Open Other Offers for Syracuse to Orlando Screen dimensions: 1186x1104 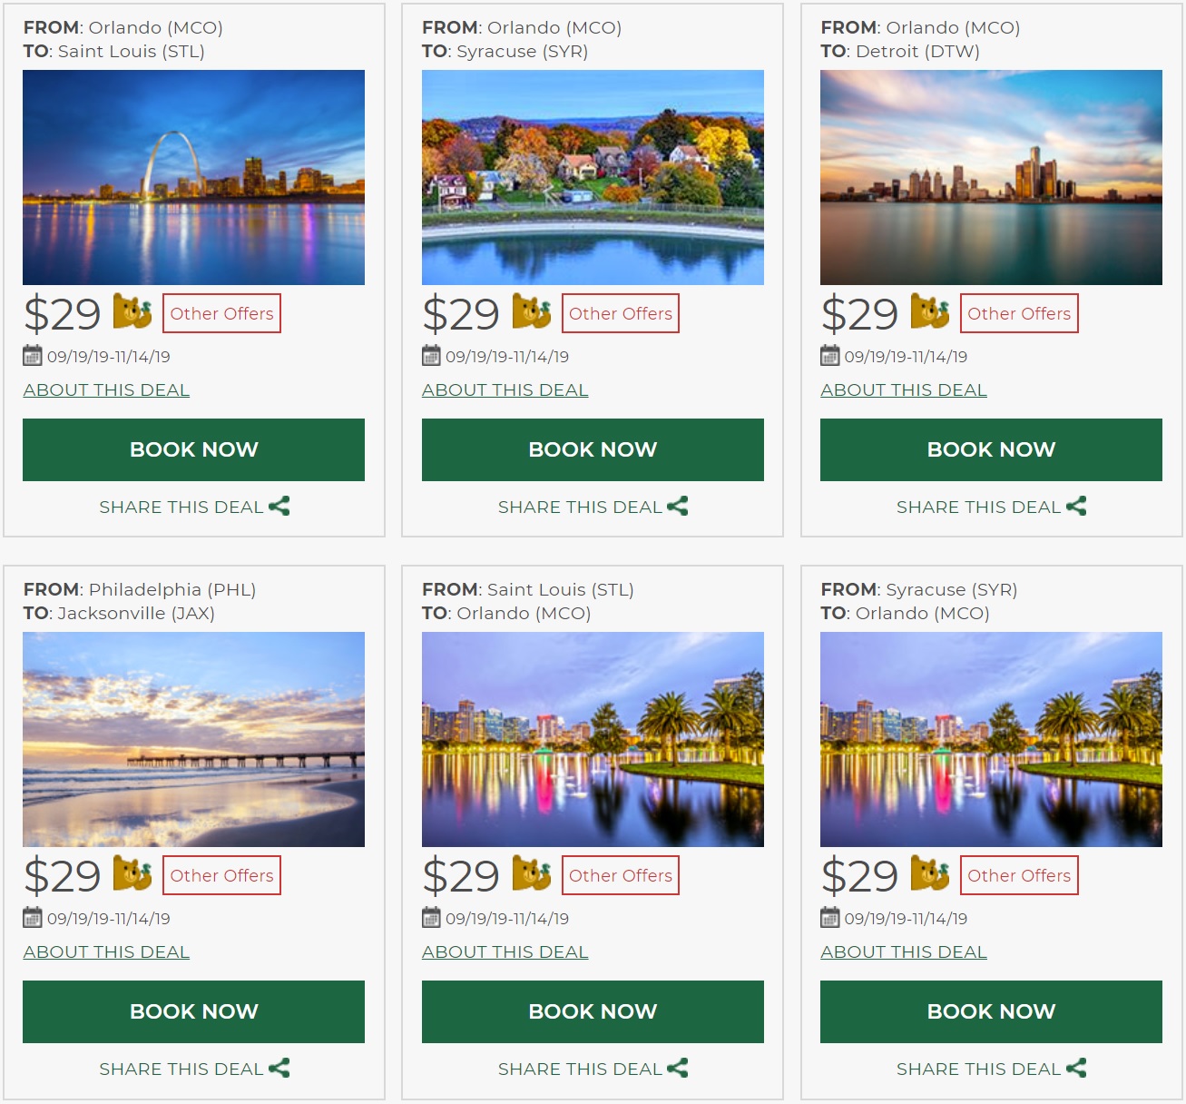pyautogui.click(x=1019, y=875)
